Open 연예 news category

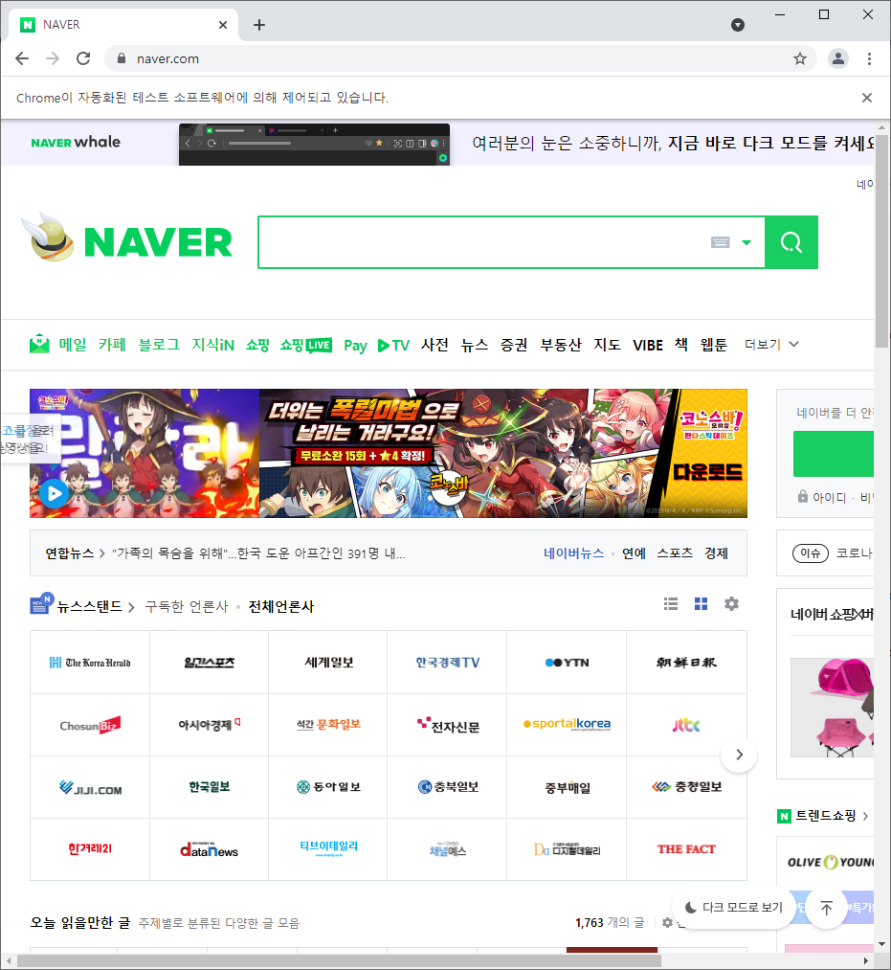(x=634, y=553)
